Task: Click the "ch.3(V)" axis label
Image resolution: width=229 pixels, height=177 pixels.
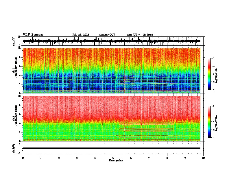Action: click(x=14, y=148)
